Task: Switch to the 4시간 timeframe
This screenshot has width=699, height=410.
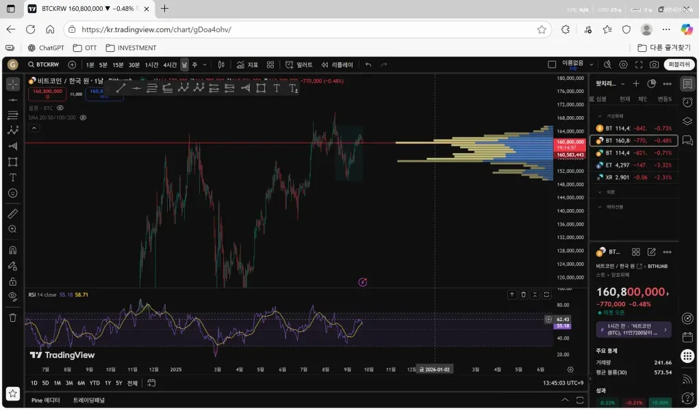Action: pos(170,64)
